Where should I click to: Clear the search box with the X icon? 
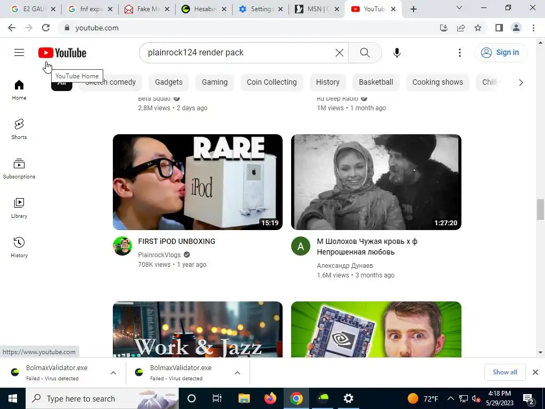[339, 53]
